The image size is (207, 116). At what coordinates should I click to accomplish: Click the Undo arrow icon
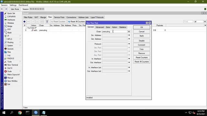pyautogui.click(x=2, y=9)
